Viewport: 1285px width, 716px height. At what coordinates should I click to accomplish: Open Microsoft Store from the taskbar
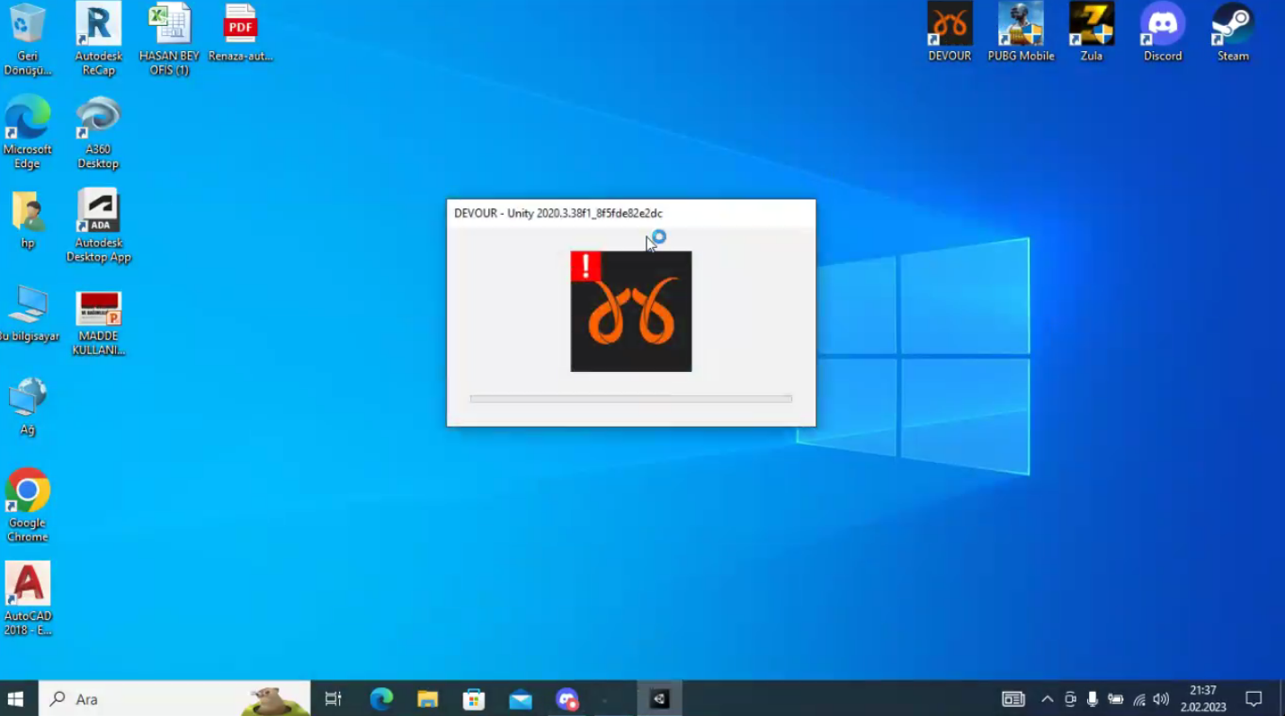tap(474, 699)
